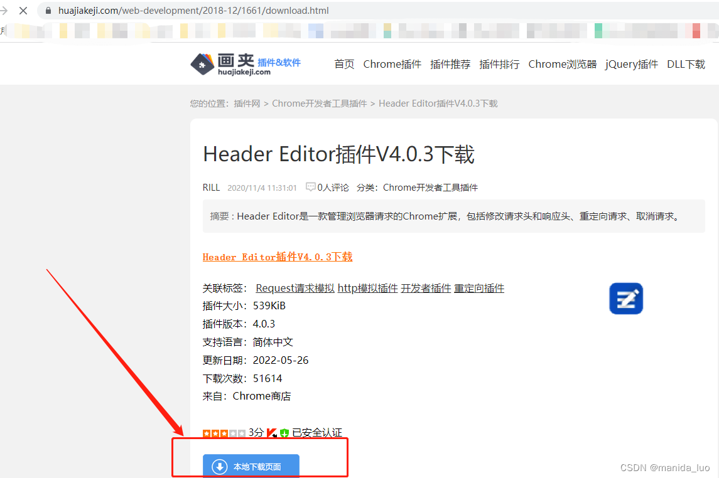Click the 本地下载页面 download button
The width and height of the screenshot is (719, 478).
pos(251,466)
